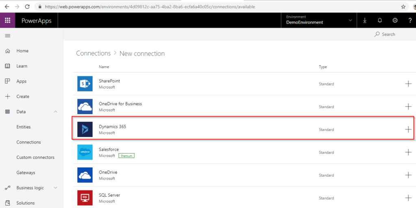Select the Salesforce connector name
The image size is (416, 208).
[x=109, y=149]
